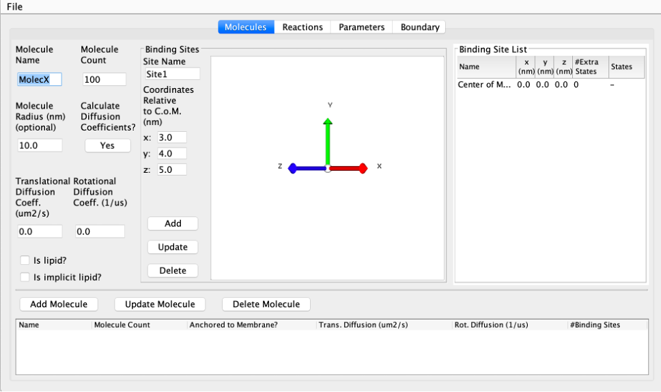
Task: Click the States column header
Action: click(626, 67)
